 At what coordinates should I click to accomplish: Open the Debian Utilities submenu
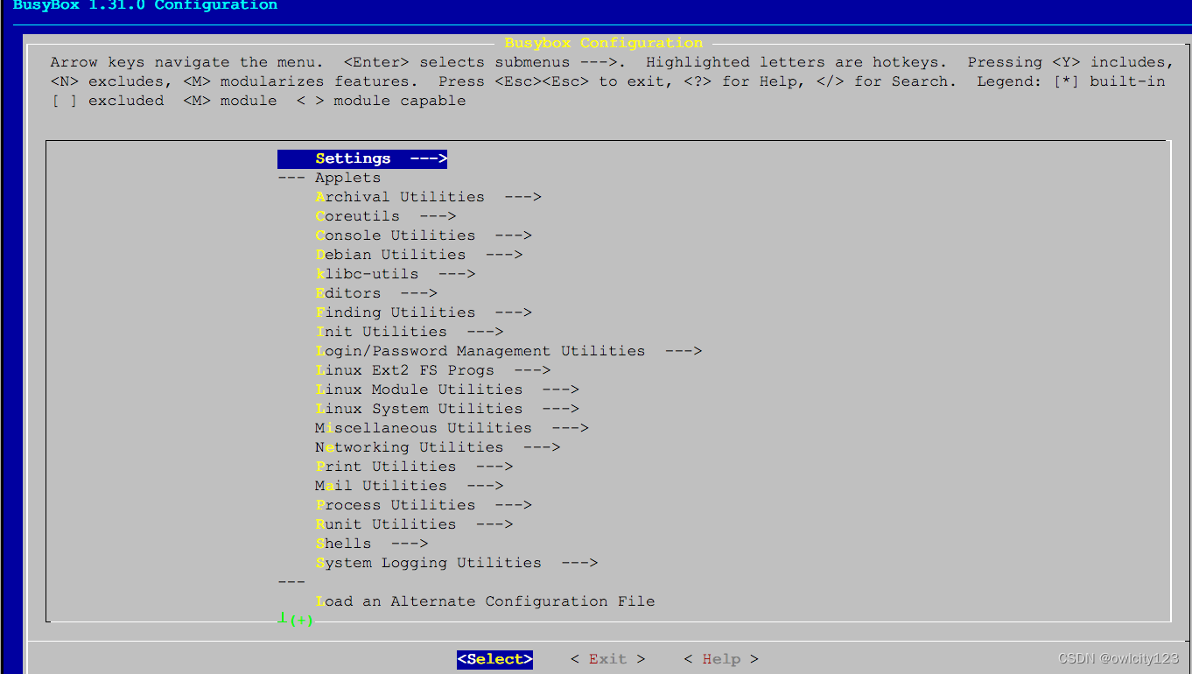pos(390,254)
